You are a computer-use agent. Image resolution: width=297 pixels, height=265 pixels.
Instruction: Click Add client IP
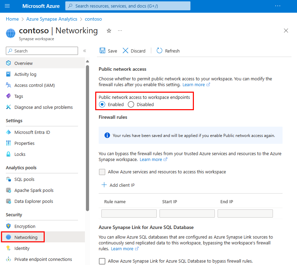pyautogui.click(x=118, y=185)
